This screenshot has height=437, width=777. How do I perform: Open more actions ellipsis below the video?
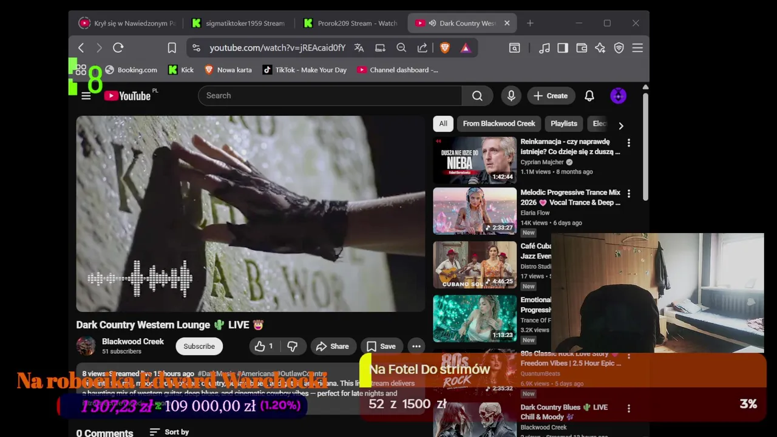point(416,346)
